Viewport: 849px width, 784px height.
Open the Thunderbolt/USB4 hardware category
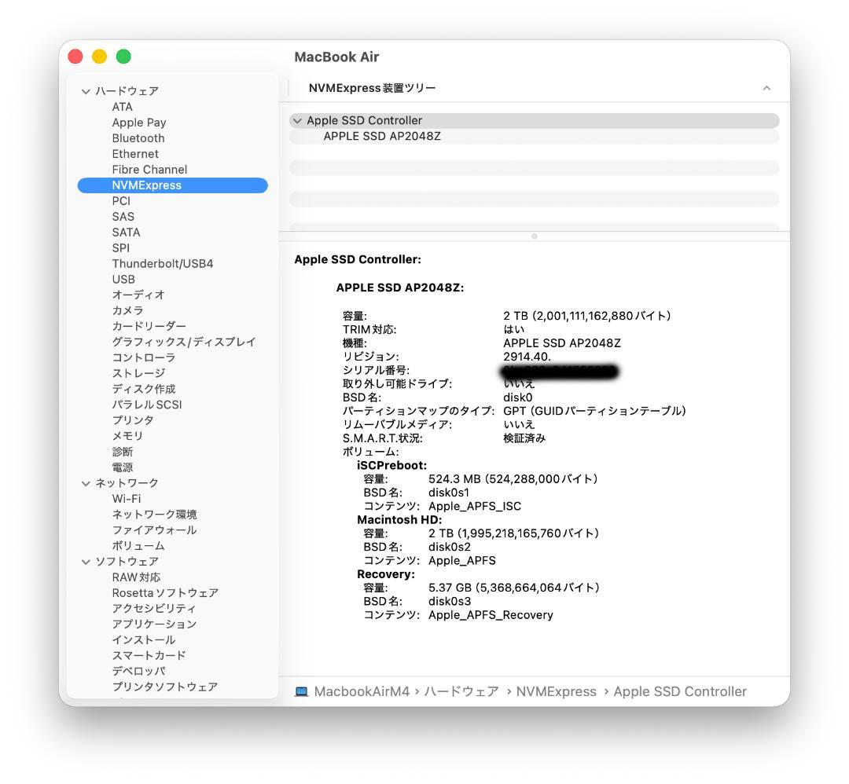[x=162, y=263]
